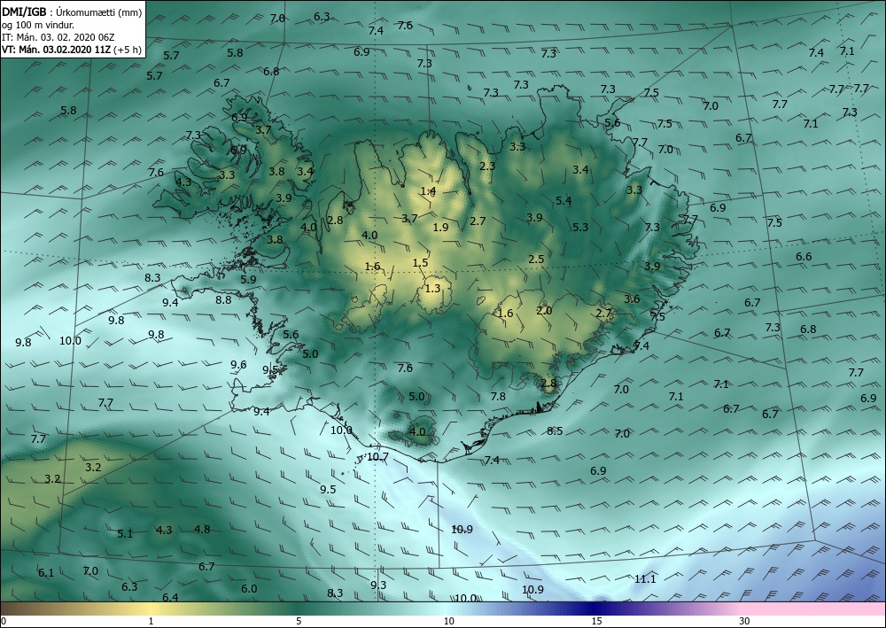Click the 'IT: Mán. 03. 02. 2020 06Z' line

(58, 36)
